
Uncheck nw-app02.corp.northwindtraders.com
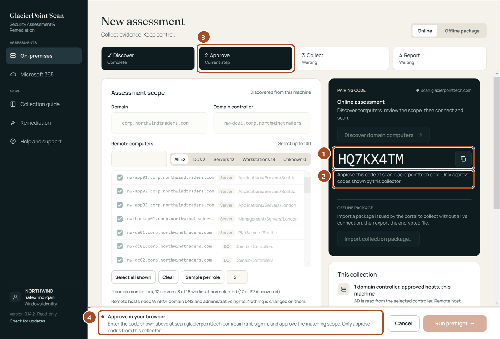[x=120, y=191]
